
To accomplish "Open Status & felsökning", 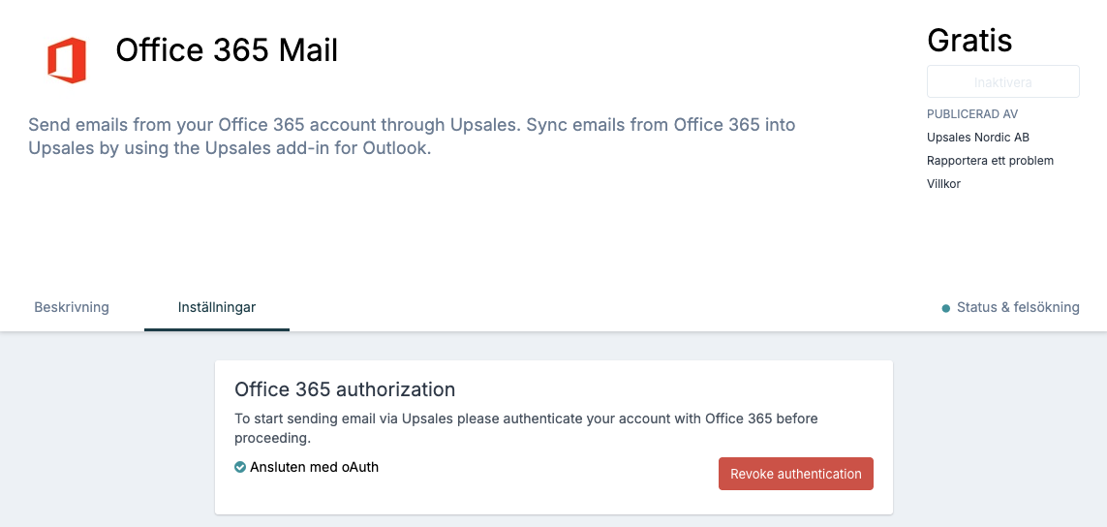I will tap(1018, 307).
